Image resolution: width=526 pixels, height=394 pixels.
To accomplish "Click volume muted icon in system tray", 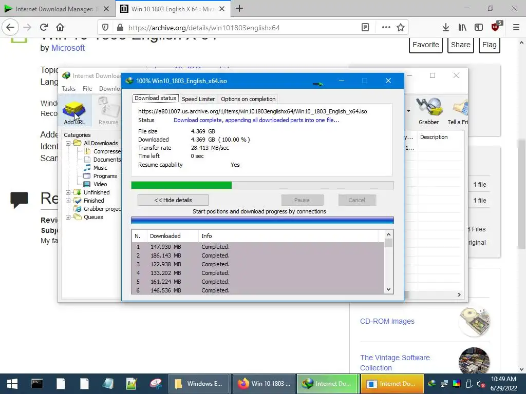I will 481,384.
